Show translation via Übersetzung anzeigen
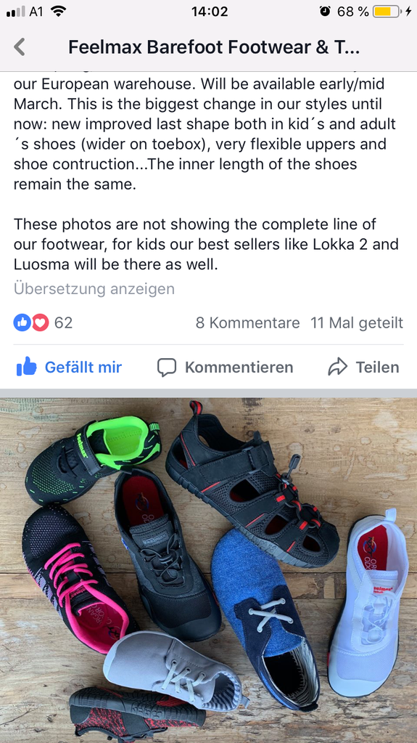 [94, 288]
